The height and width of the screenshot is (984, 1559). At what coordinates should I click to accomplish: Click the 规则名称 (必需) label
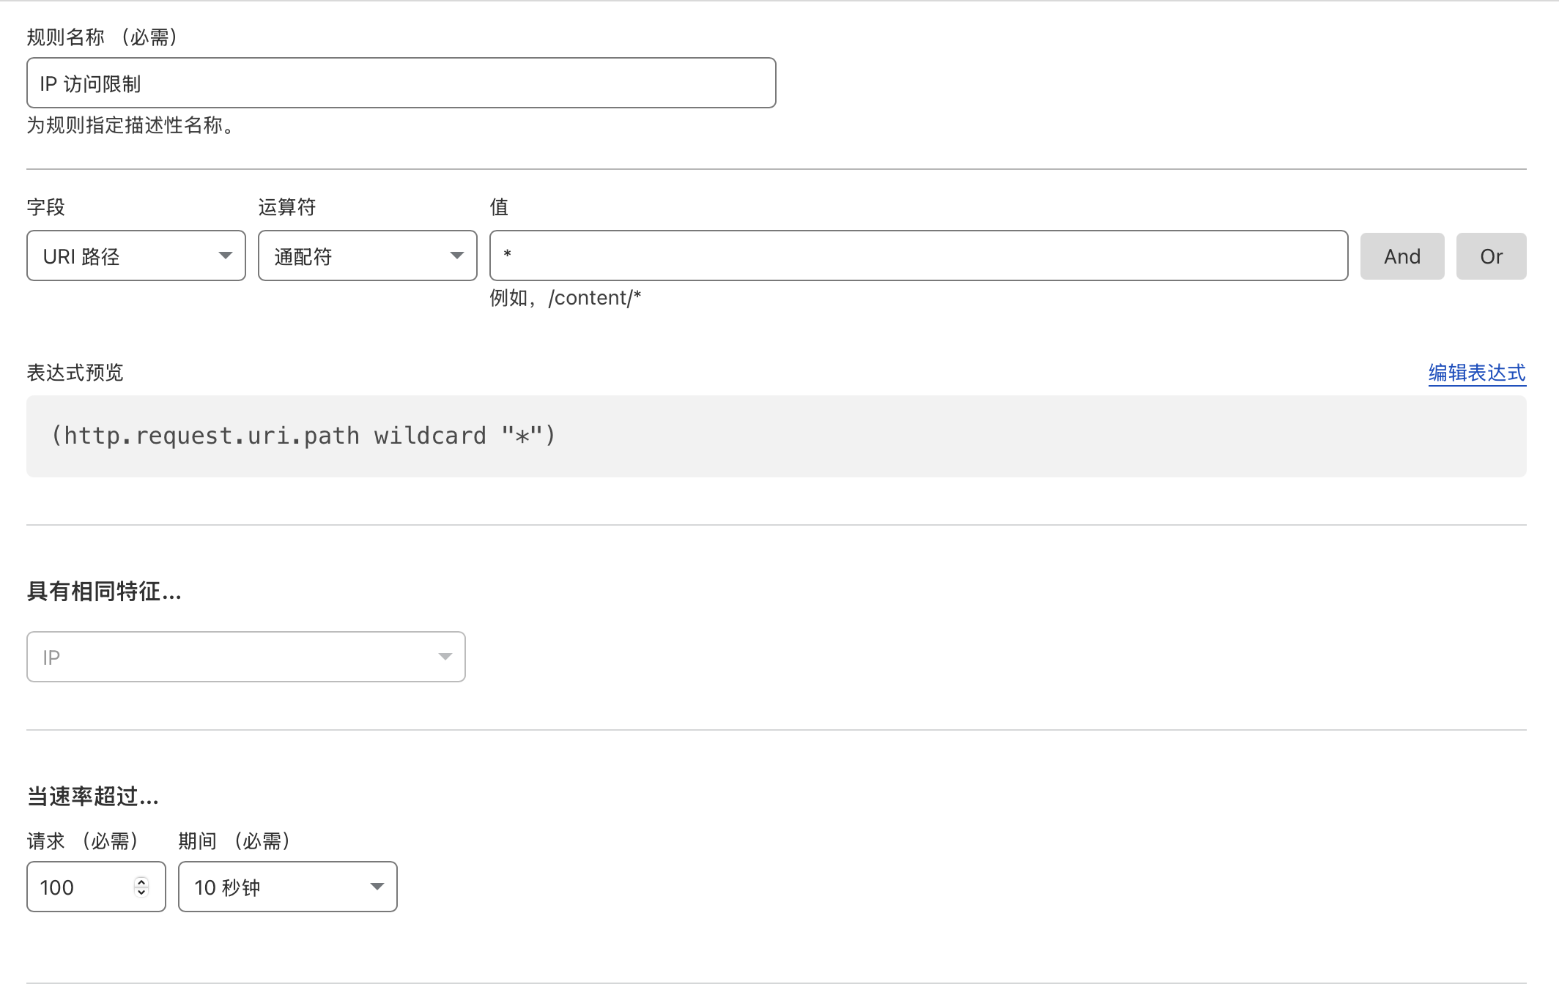102,37
